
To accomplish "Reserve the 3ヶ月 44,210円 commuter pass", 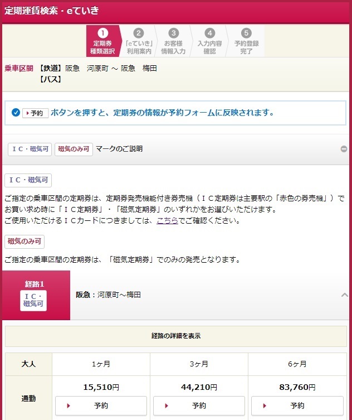I will (199, 406).
